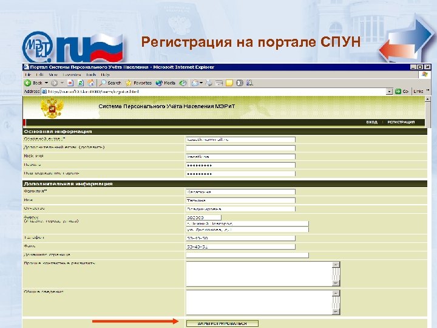Open the View menu

[x=53, y=75]
